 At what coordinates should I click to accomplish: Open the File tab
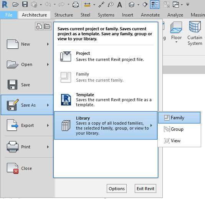(9, 15)
